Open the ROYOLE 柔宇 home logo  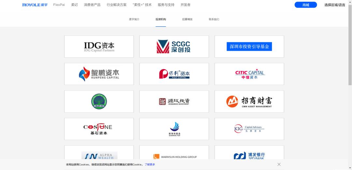point(35,5)
